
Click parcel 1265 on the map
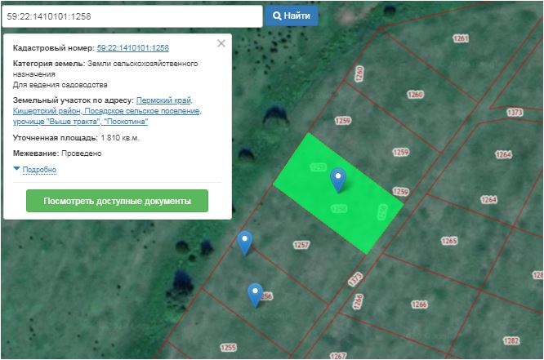pos(448,241)
